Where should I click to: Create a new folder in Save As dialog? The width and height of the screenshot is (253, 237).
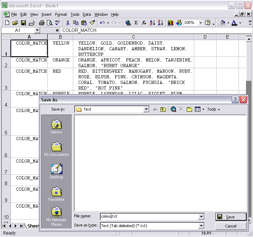190,110
